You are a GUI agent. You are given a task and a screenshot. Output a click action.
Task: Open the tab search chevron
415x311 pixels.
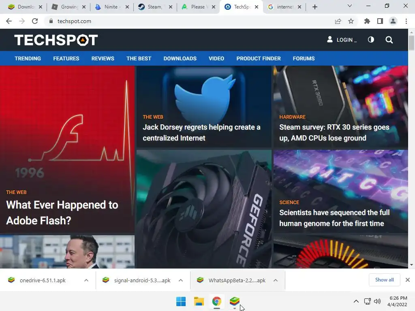pyautogui.click(x=350, y=6)
